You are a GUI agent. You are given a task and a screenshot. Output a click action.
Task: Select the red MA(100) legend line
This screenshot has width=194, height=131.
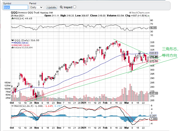(12, 45)
